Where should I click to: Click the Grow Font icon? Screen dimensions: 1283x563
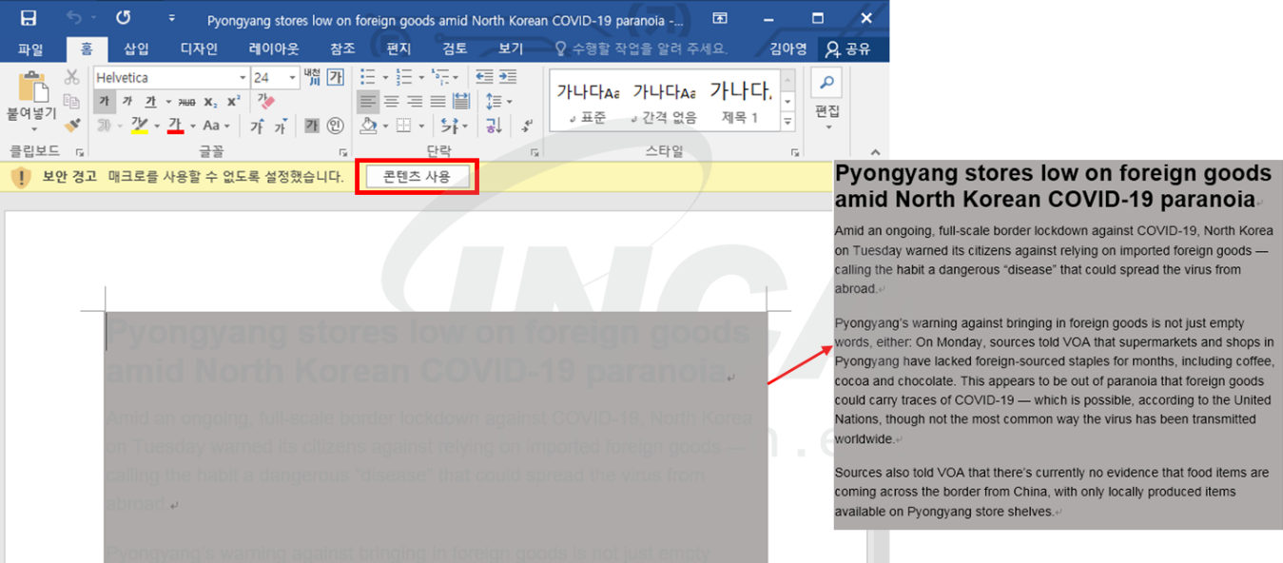257,126
